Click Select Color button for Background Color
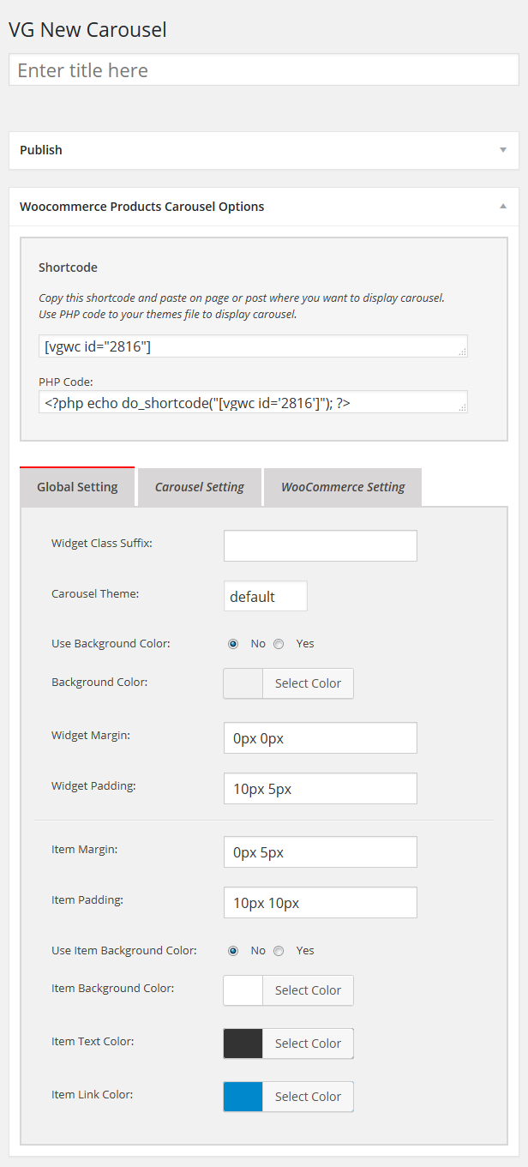The image size is (528, 1167). coord(308,683)
